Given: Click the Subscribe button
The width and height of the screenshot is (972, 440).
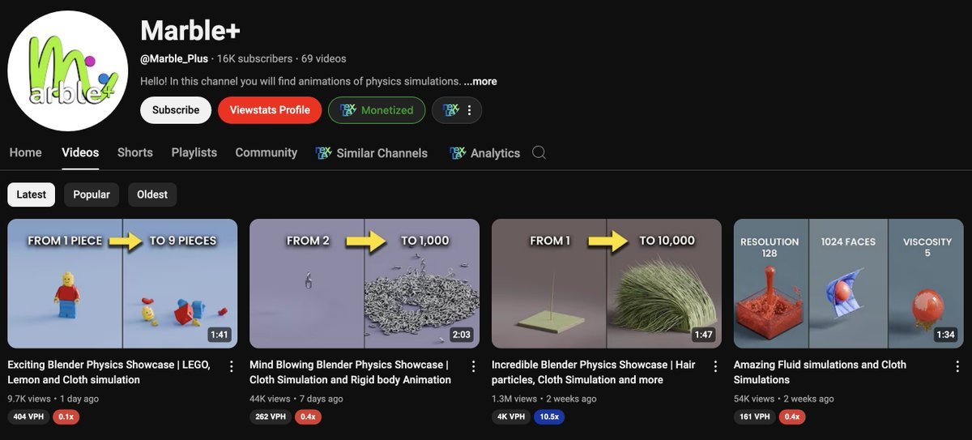Looking at the screenshot, I should point(176,110).
